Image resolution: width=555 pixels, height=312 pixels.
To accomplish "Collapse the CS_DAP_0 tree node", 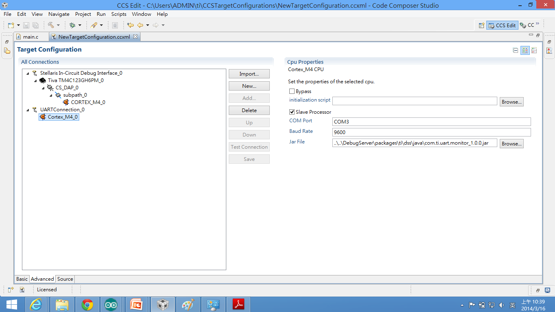I will point(43,88).
